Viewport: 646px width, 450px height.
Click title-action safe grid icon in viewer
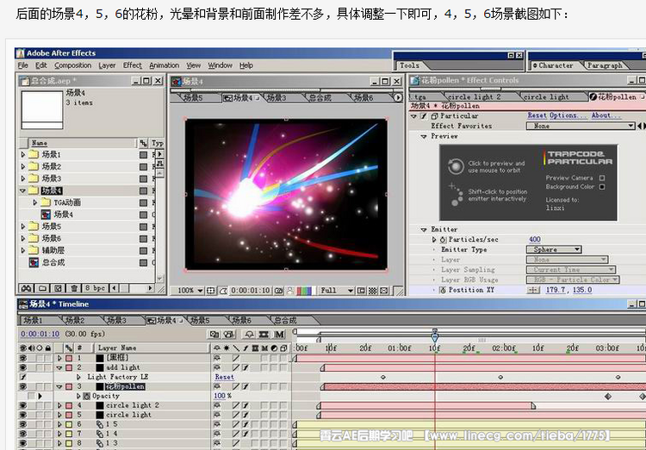[210, 291]
